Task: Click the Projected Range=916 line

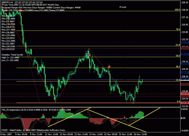Action: tap(41, 8)
